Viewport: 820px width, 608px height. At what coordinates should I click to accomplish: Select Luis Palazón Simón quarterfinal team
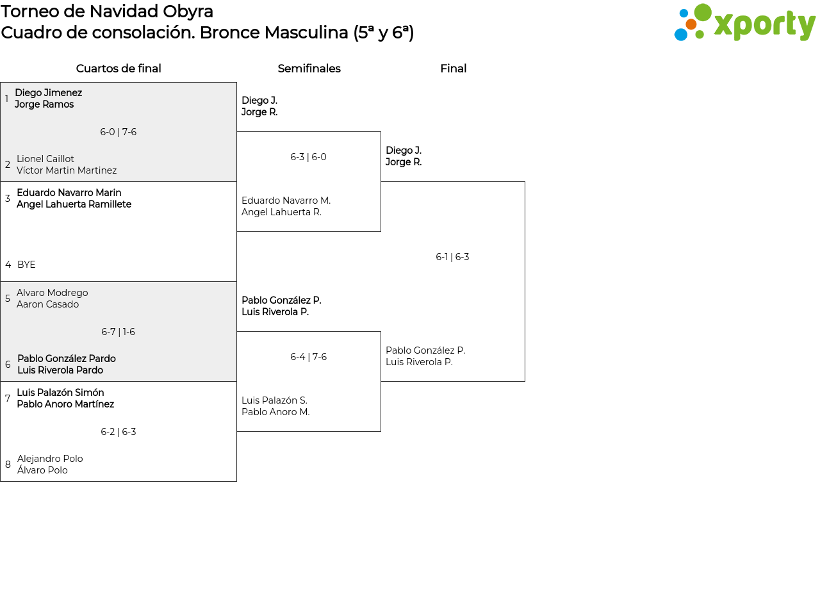[65, 398]
